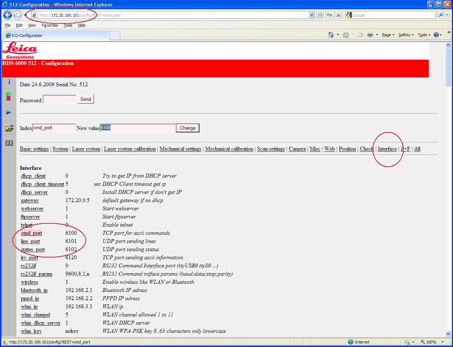Click the Change button
Viewport: 453px width, 347px height.
coord(187,128)
